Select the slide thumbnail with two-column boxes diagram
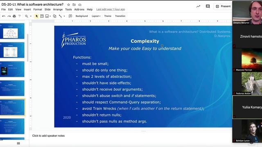This screenshot has height=147, width=262. 12,50
